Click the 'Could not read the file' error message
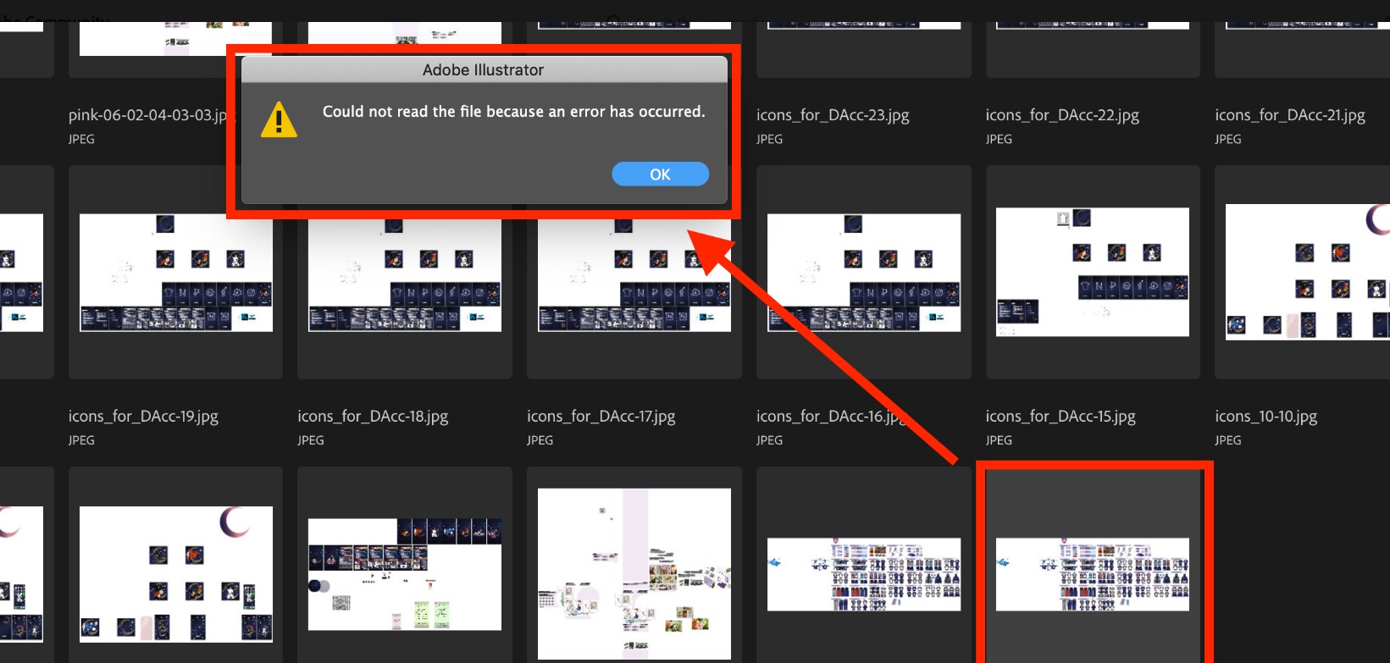 coord(513,112)
